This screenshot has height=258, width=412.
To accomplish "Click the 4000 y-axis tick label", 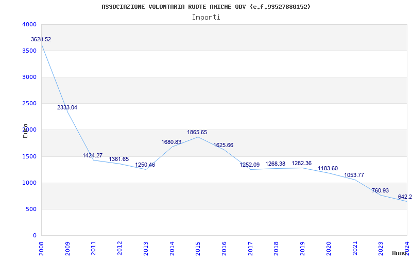I will tap(29, 25).
